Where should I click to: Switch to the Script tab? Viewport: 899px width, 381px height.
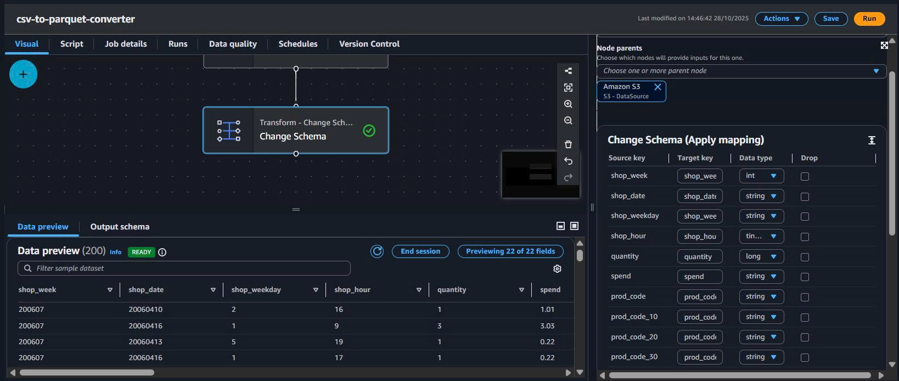click(x=71, y=44)
